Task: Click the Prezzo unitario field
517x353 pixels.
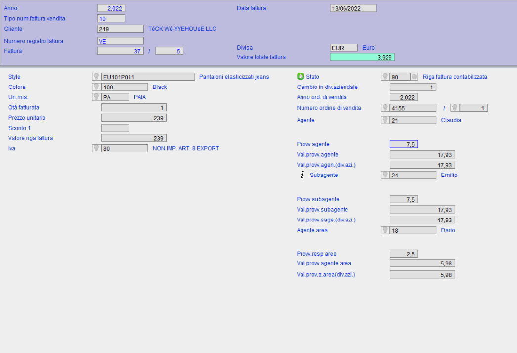Action: 133,118
